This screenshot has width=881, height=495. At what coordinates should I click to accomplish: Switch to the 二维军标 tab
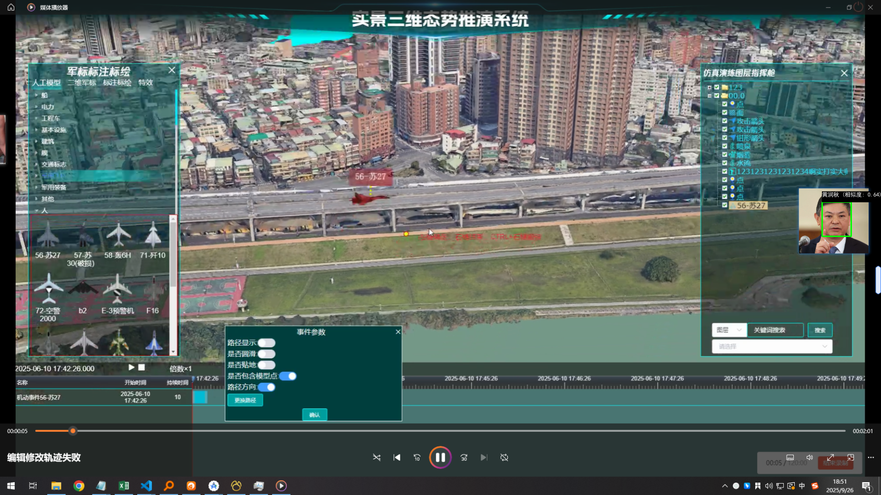click(81, 82)
